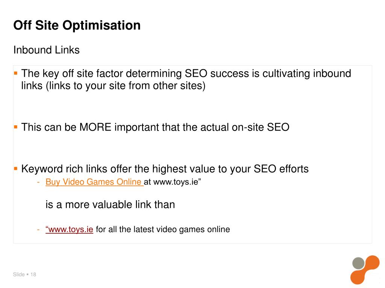The image size is (385, 288).
Task: Click the first orange bullet marker
Action: click(x=16, y=73)
